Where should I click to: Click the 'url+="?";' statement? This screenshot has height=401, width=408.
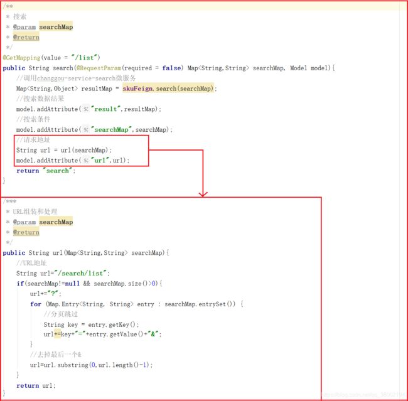46,294
